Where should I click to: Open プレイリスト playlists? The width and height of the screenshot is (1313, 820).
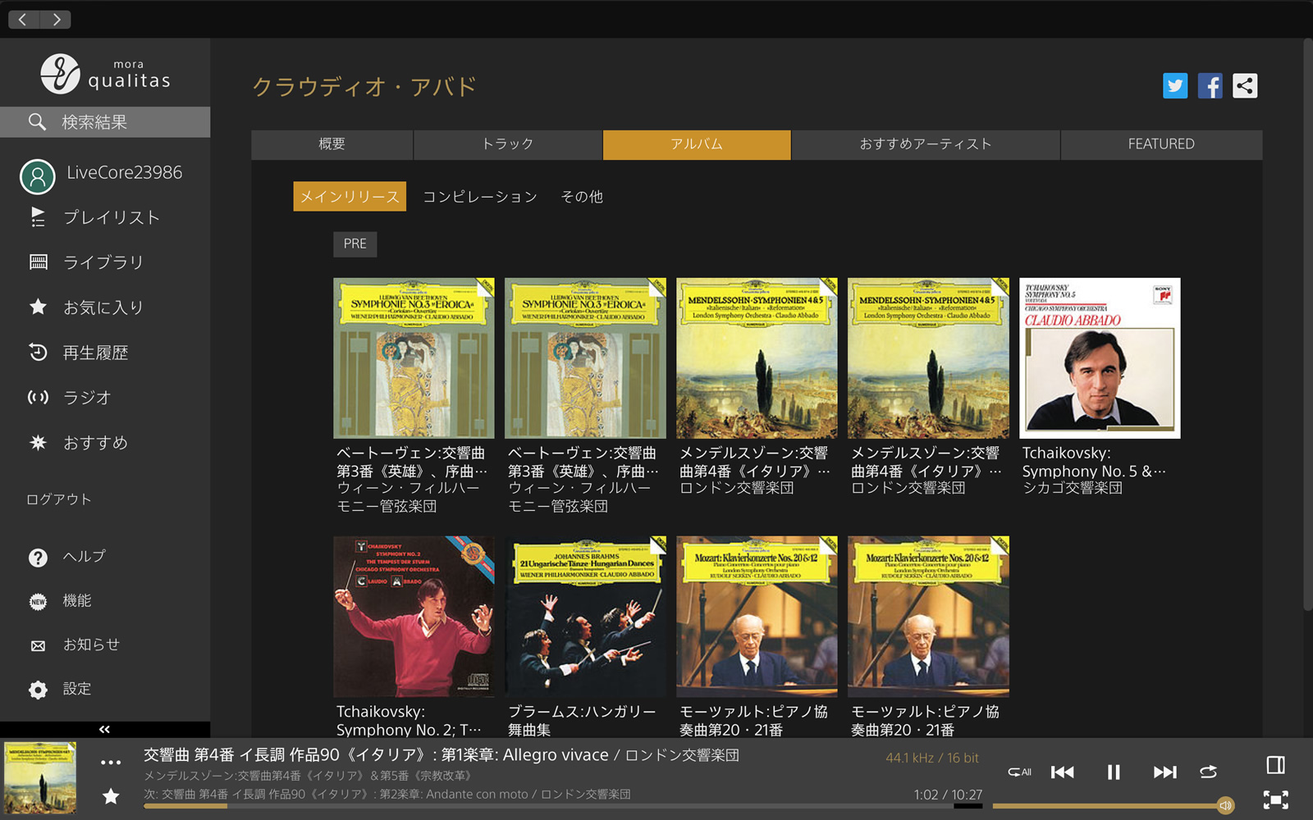[x=94, y=217]
